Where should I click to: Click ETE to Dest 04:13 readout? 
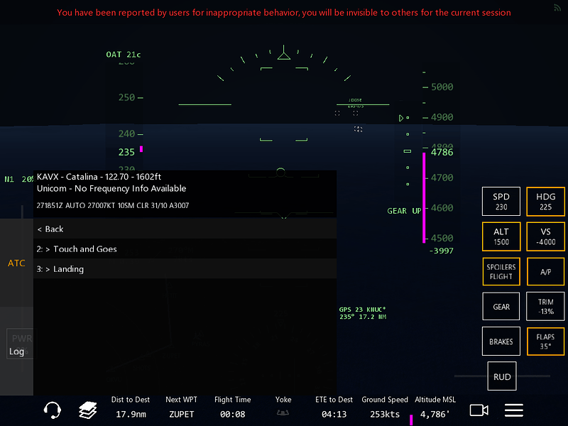(x=334, y=407)
